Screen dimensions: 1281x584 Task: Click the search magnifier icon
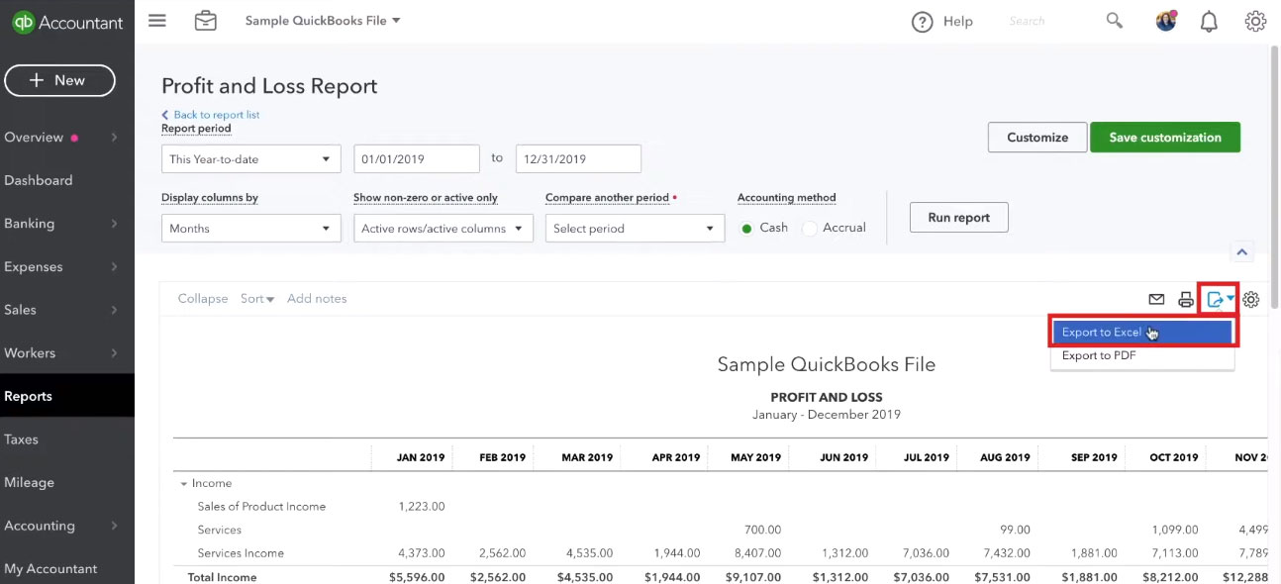pos(1115,21)
